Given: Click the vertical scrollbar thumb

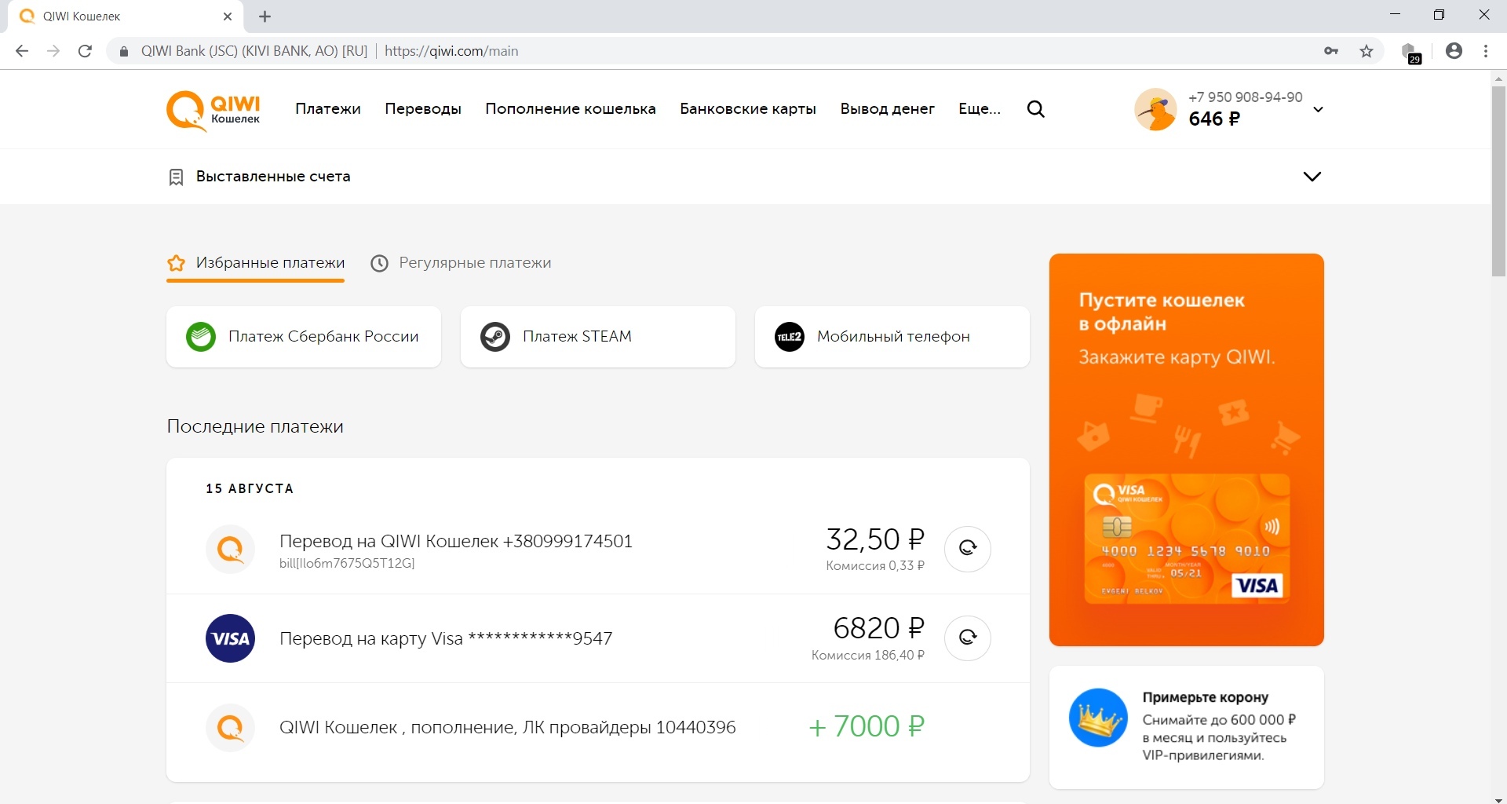Looking at the screenshot, I should tap(1498, 181).
